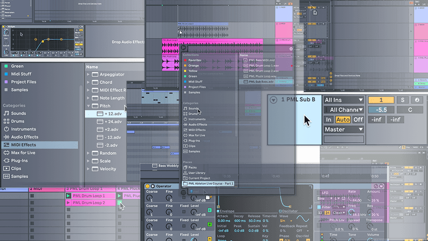
Task: Open the Master output routing dropdown
Action: click(344, 129)
